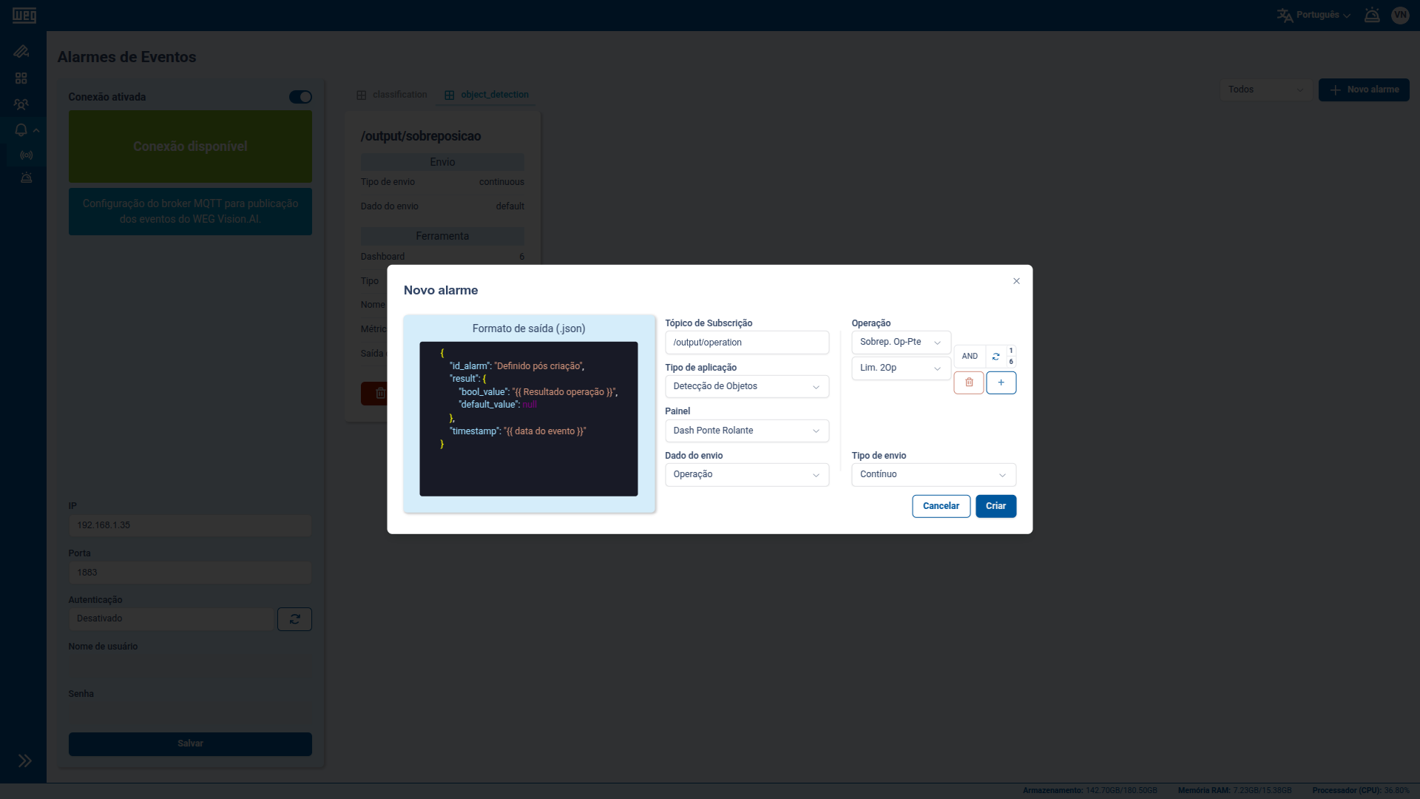Toggle the Conexão ativada switch
Screen dimensions: 1420x799
300,97
